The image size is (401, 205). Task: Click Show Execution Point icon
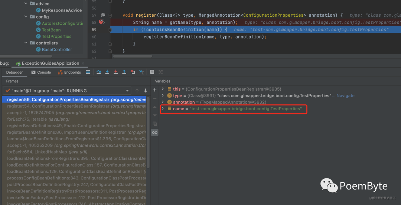(x=88, y=72)
